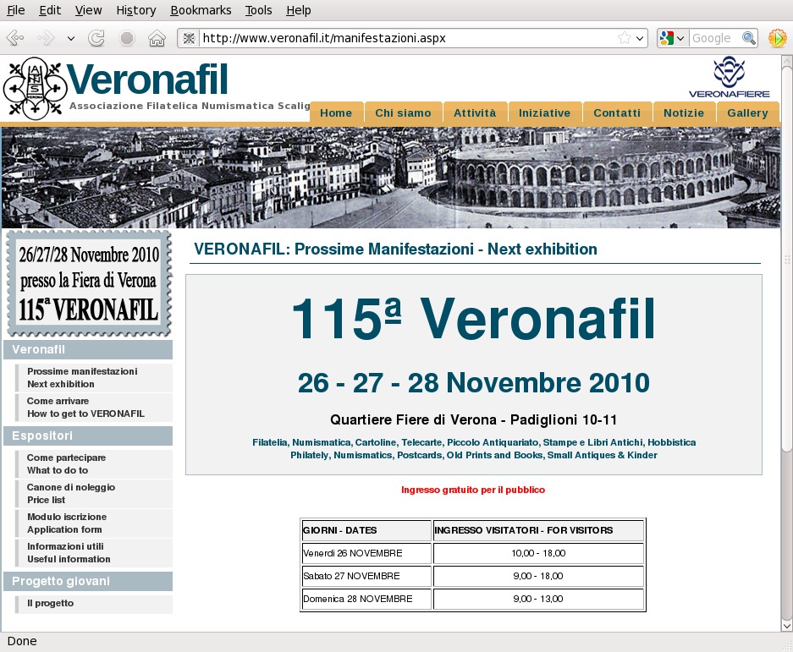Click the browser Back arrow button

[14, 38]
